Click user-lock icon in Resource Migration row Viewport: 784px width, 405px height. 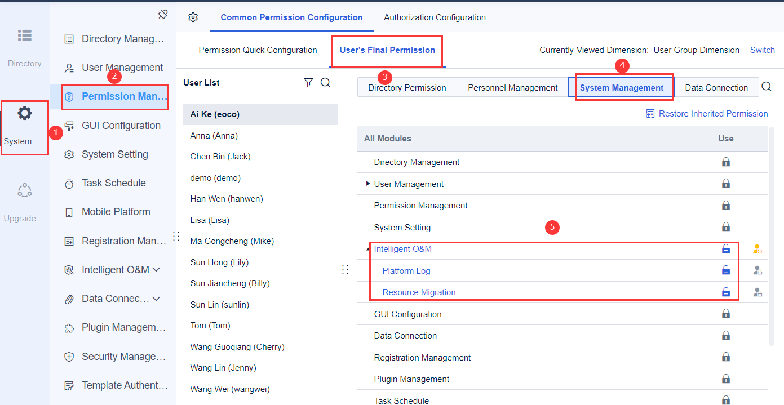click(x=758, y=292)
